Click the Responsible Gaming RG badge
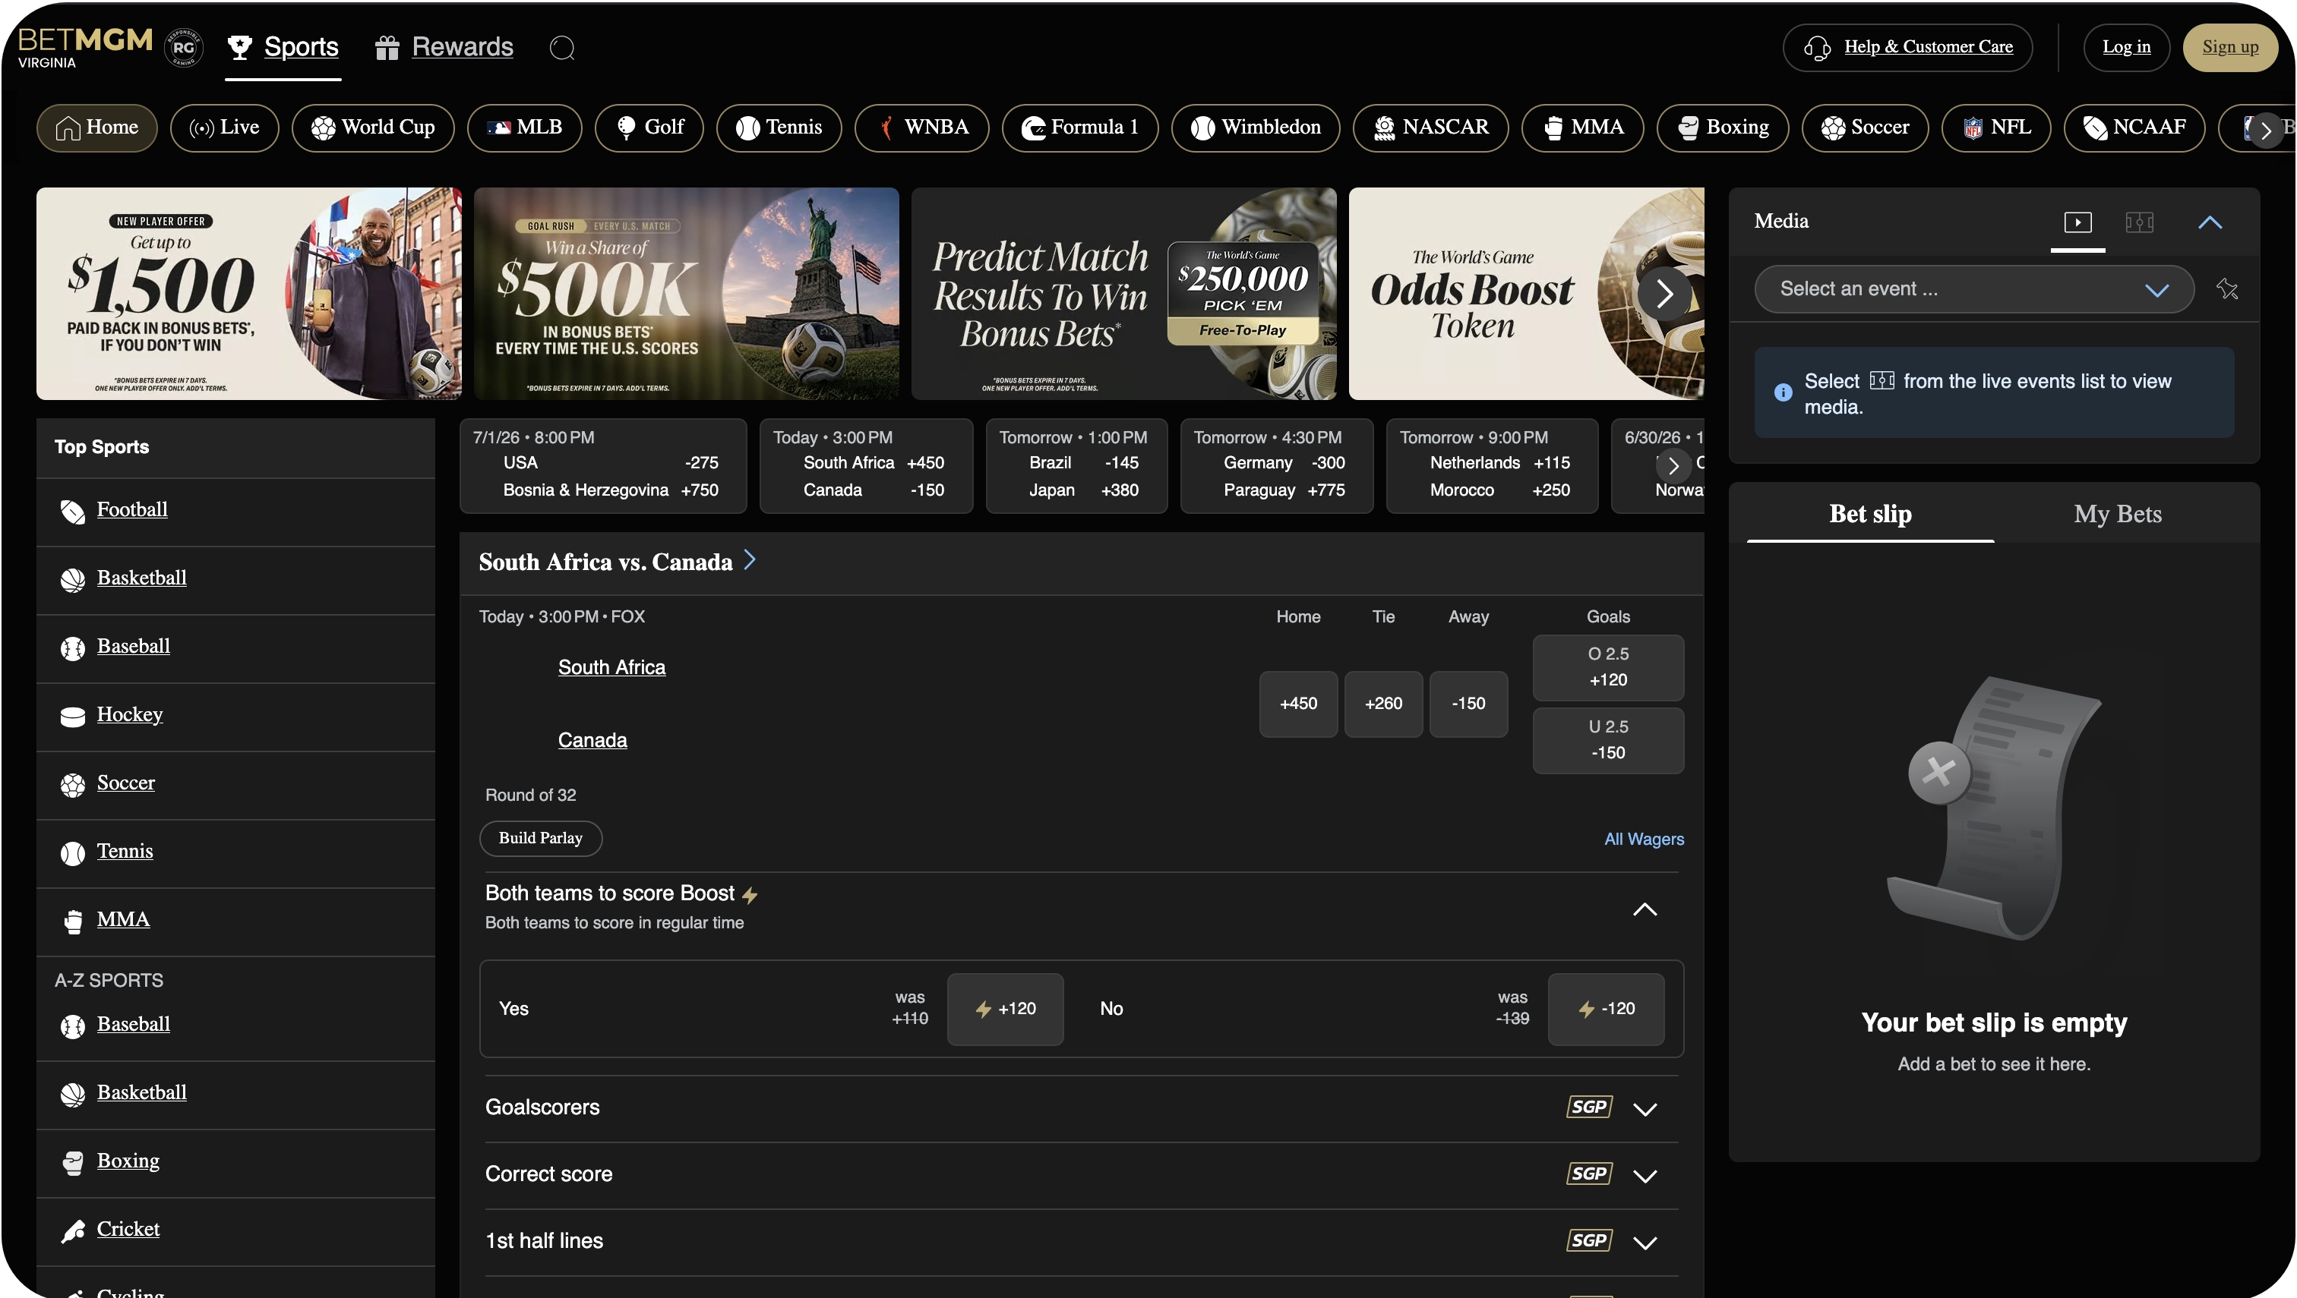This screenshot has width=2297, height=1298. [x=184, y=47]
